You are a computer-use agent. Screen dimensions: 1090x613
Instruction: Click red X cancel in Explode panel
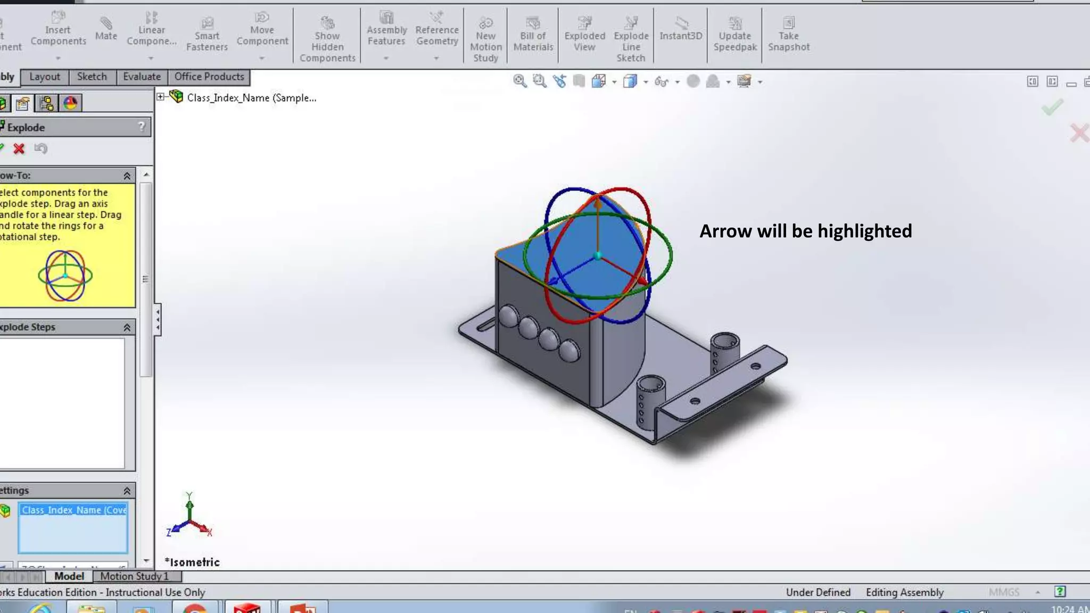point(19,149)
